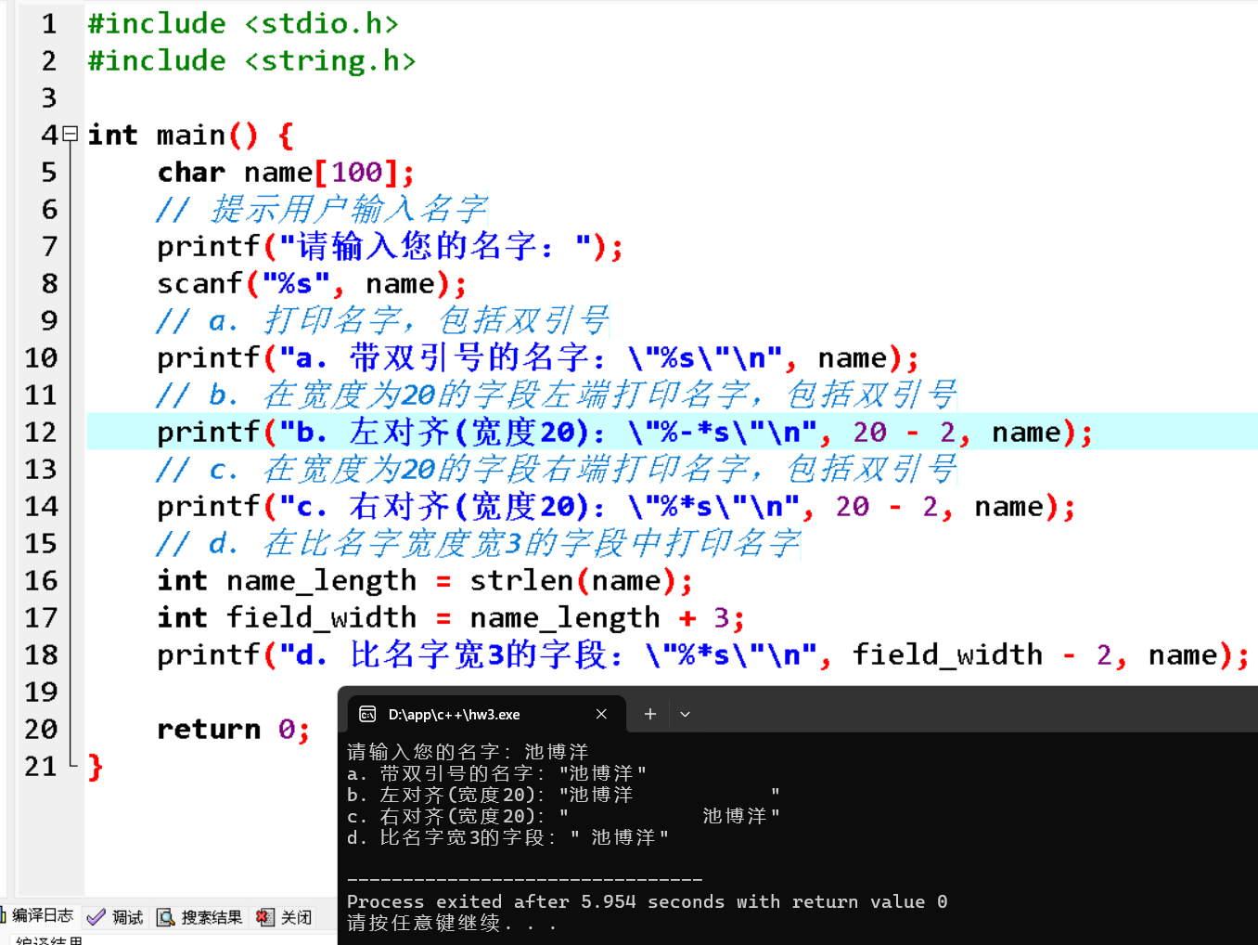
Task: Click the highlighted printf 'b. 左对齐' line
Action: [x=625, y=432]
